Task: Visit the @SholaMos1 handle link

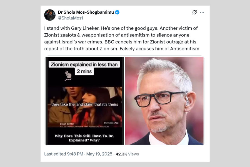Action: click(x=70, y=18)
